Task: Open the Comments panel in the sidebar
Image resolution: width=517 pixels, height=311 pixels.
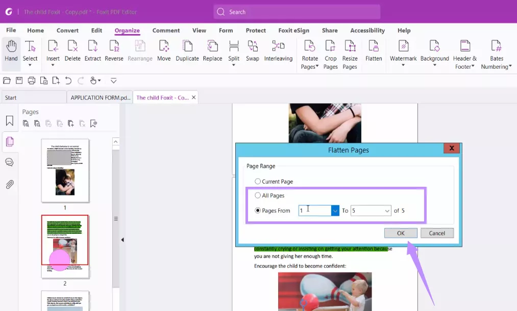Action: 10,162
